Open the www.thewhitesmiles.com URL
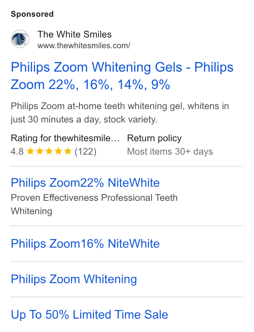The width and height of the screenshot is (254, 332). (x=84, y=46)
